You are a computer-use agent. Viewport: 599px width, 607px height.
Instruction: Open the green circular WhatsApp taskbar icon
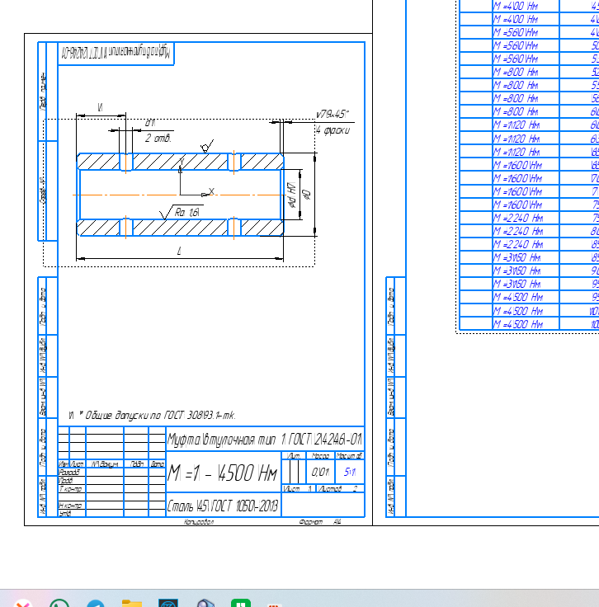click(x=59, y=604)
